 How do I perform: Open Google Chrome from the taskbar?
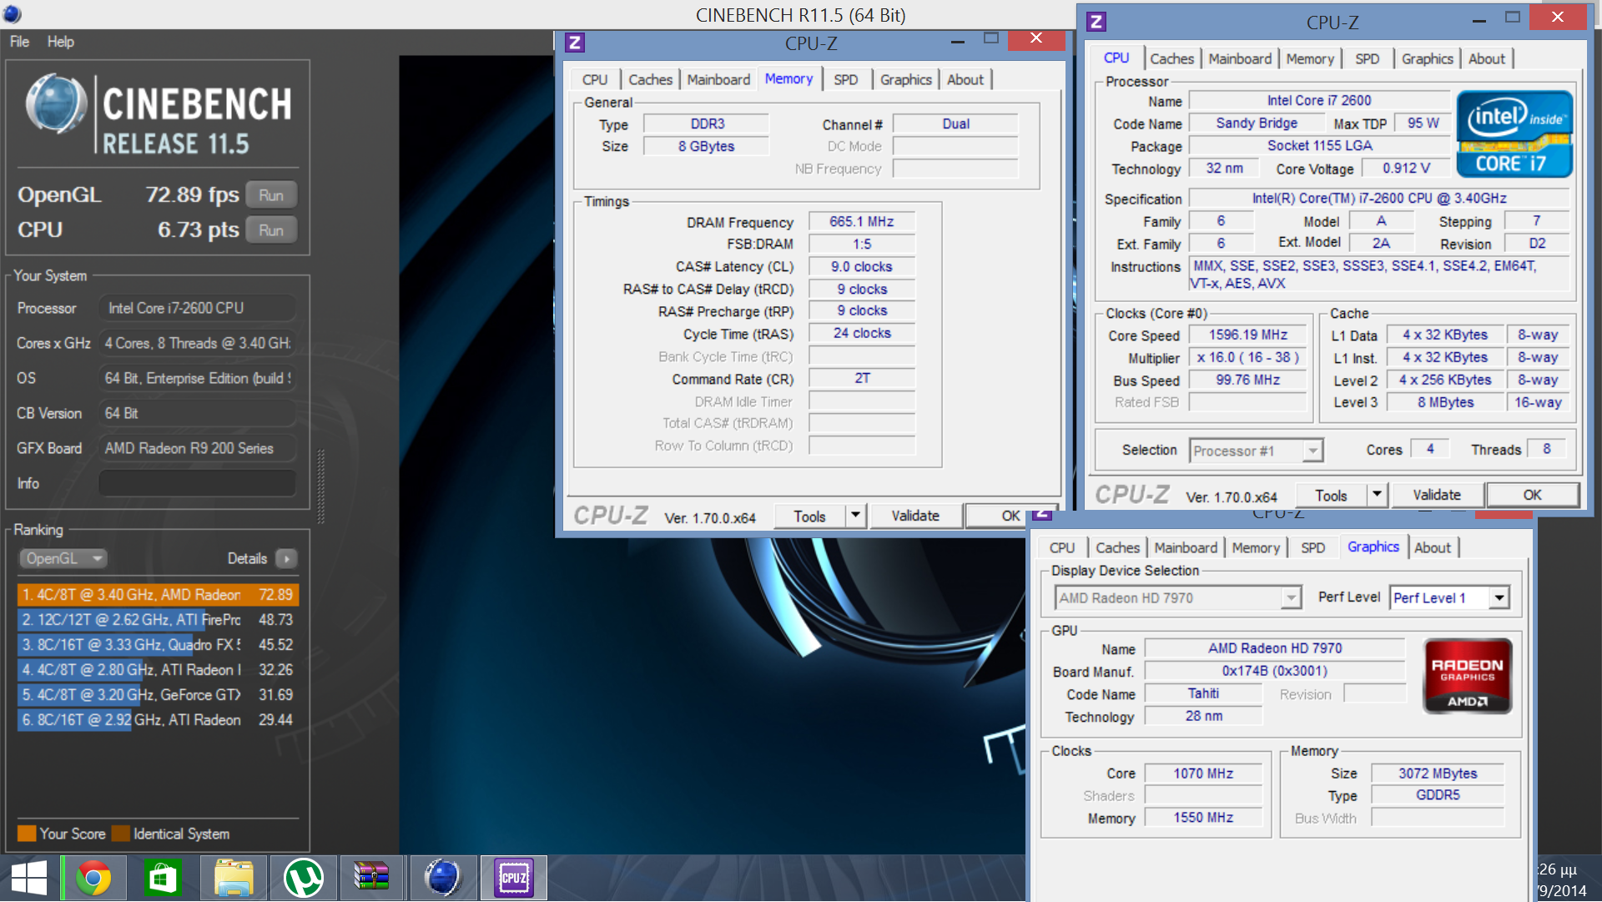pyautogui.click(x=93, y=878)
